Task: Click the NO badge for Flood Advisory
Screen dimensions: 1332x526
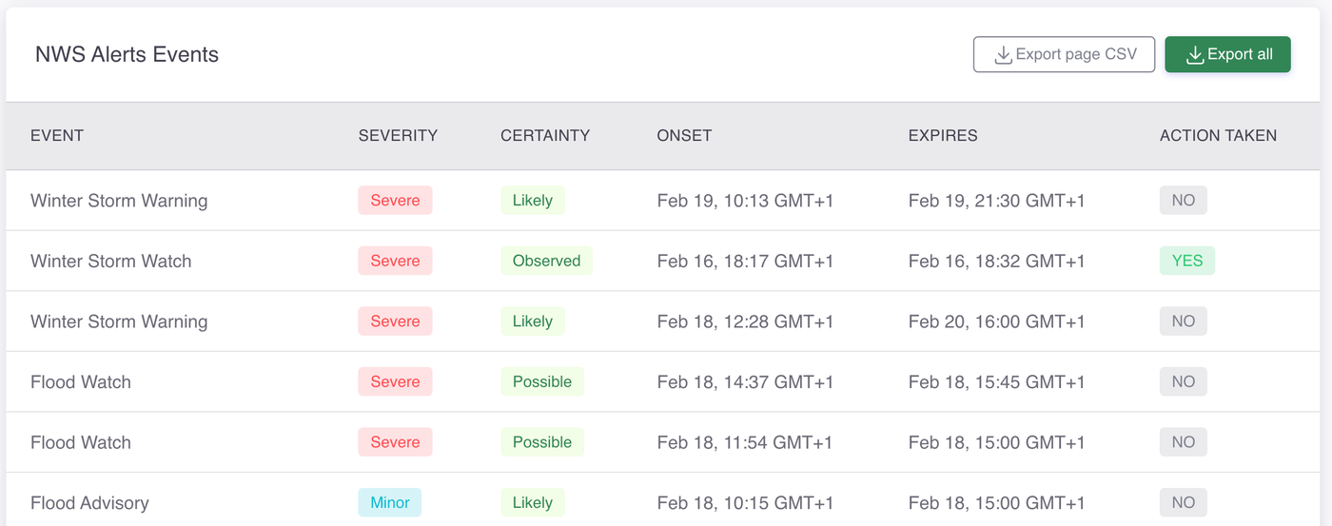Action: 1183,502
